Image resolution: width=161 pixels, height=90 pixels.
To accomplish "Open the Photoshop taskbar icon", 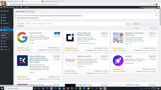I will [x=47, y=88].
